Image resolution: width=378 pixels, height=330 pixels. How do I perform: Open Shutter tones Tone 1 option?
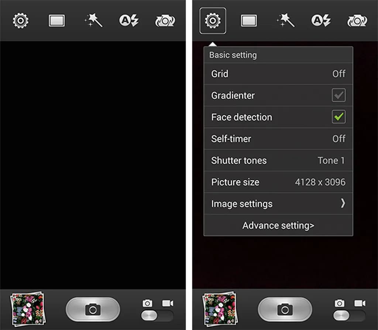click(278, 160)
